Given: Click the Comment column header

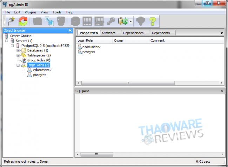Looking at the screenshot, I should pyautogui.click(x=186, y=41).
